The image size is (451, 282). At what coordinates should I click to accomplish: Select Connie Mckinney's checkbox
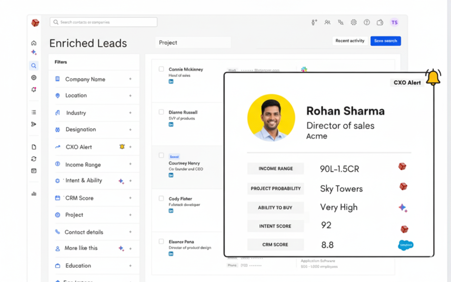click(161, 69)
